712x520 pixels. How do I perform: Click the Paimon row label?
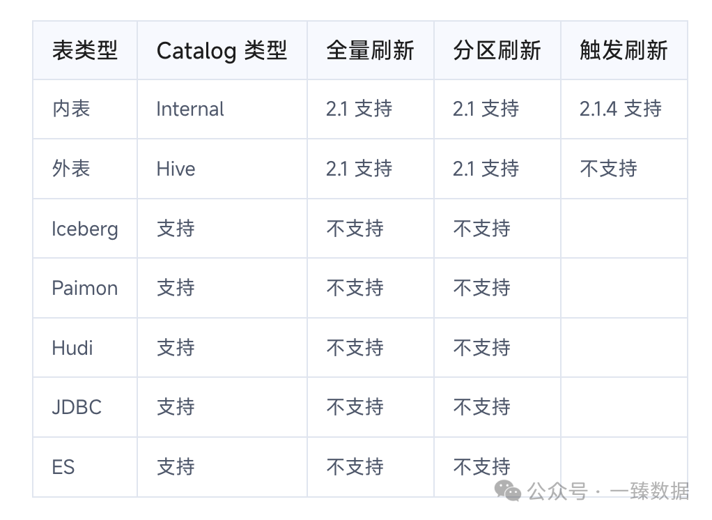coord(85,288)
